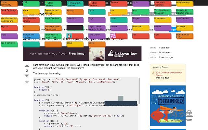Open the '2015 Community Moderator Election' link
Viewport: 208px width, 130px height.
point(169,74)
